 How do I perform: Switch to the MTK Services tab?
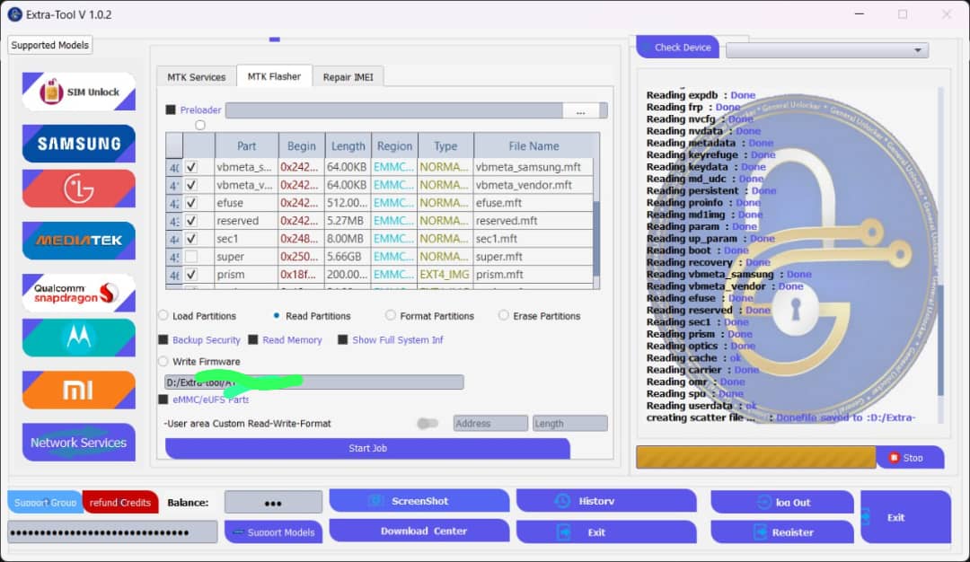tap(196, 77)
